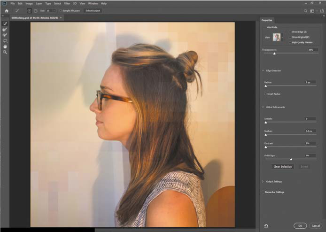Image resolution: width=326 pixels, height=232 pixels.
Task: Open the View mode thumbnail dropdown
Action: pos(277,37)
